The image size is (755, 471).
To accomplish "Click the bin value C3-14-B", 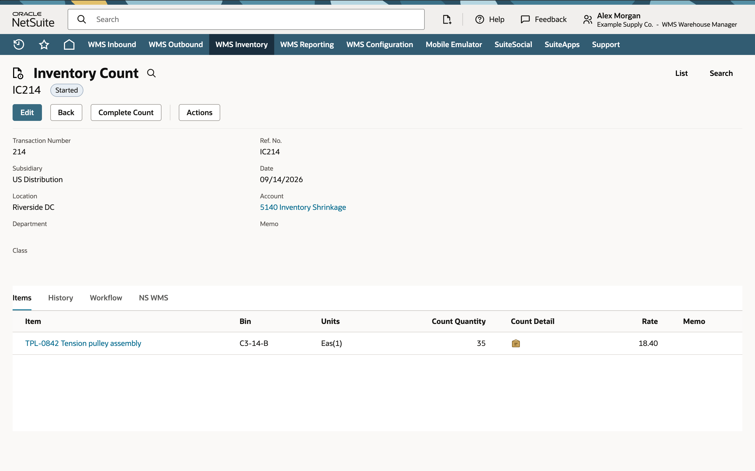I will (254, 343).
